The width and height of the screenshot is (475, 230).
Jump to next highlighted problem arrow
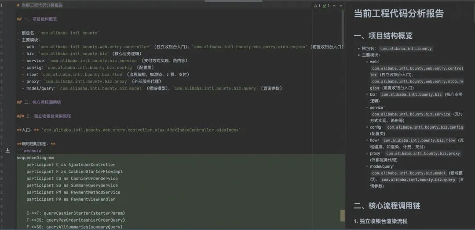(x=341, y=6)
